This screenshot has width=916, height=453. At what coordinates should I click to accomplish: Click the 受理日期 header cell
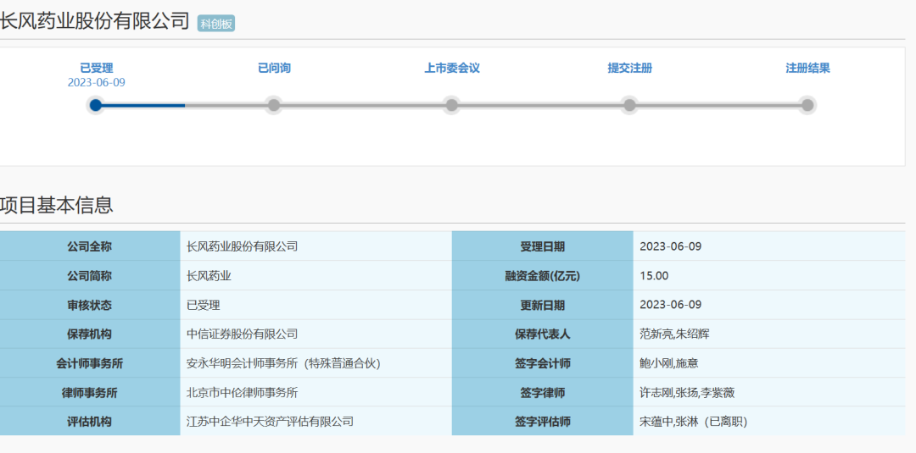(543, 246)
